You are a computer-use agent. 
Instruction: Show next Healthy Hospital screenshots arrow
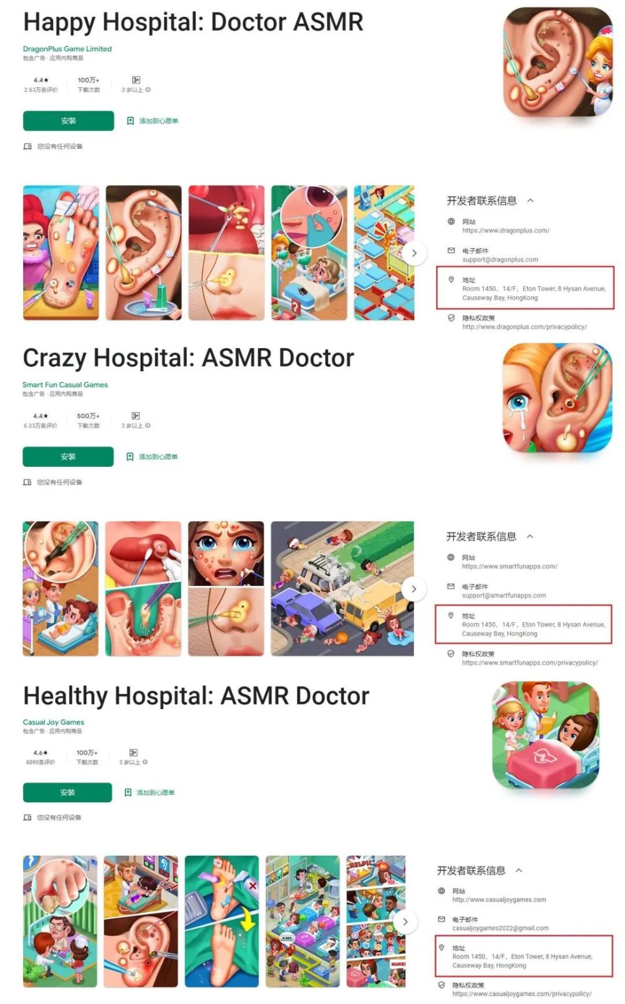click(406, 922)
